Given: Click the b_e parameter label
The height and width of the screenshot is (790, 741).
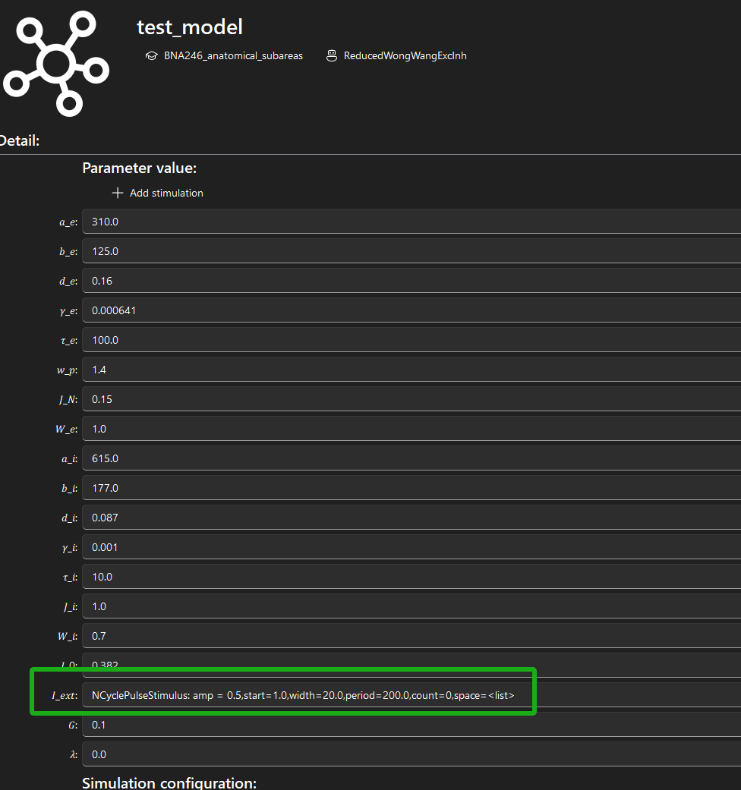Looking at the screenshot, I should (x=68, y=251).
